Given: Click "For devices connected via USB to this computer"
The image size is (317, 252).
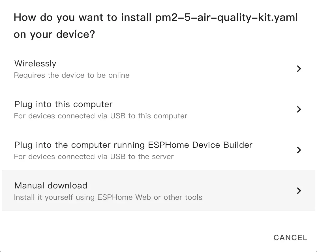Looking at the screenshot, I should [100, 116].
